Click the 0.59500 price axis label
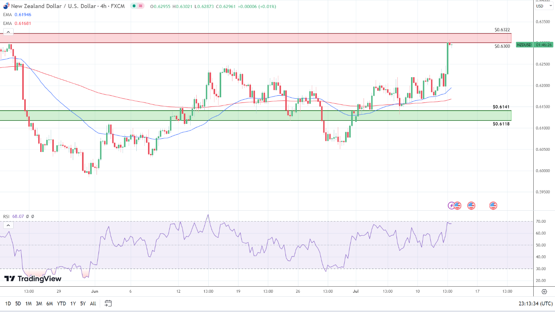The image size is (555, 312). (x=543, y=192)
